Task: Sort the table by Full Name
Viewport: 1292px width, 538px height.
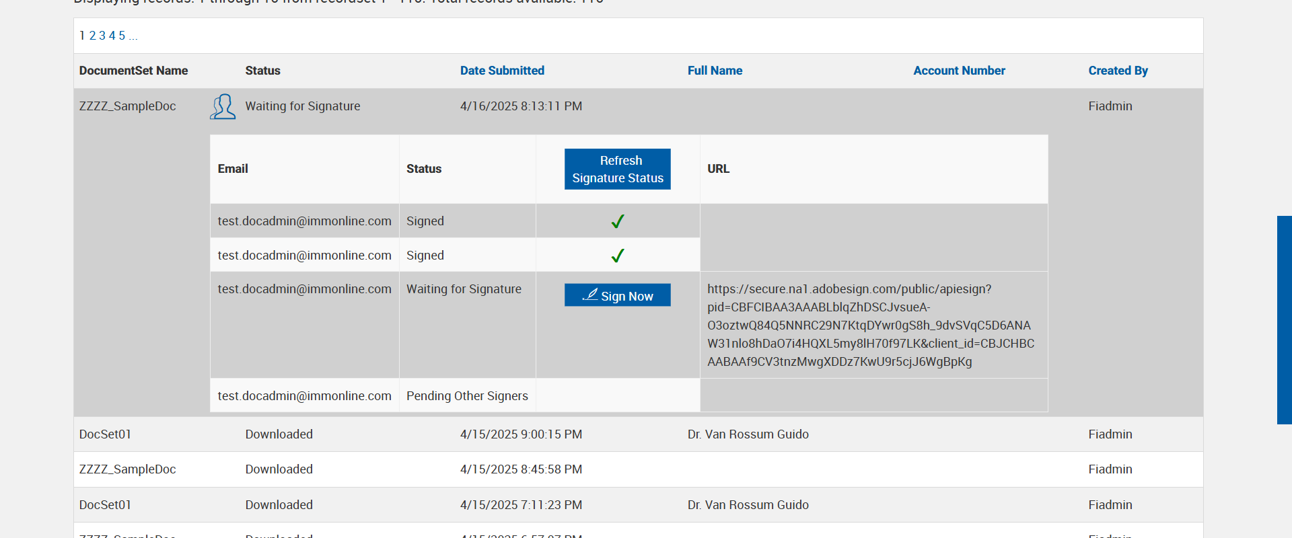Action: tap(715, 71)
